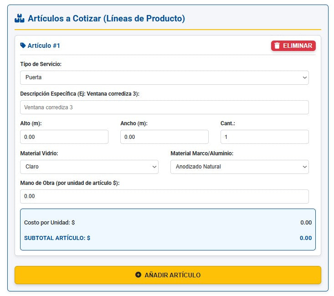This screenshot has width=334, height=296.
Task: Add a new item with AÑADIR ARTÍCULO
Action: [x=168, y=275]
